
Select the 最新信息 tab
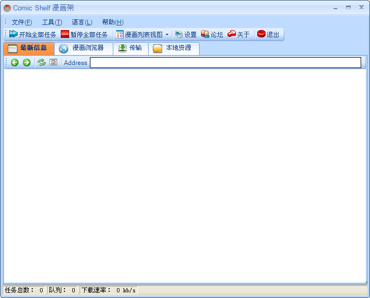point(29,48)
